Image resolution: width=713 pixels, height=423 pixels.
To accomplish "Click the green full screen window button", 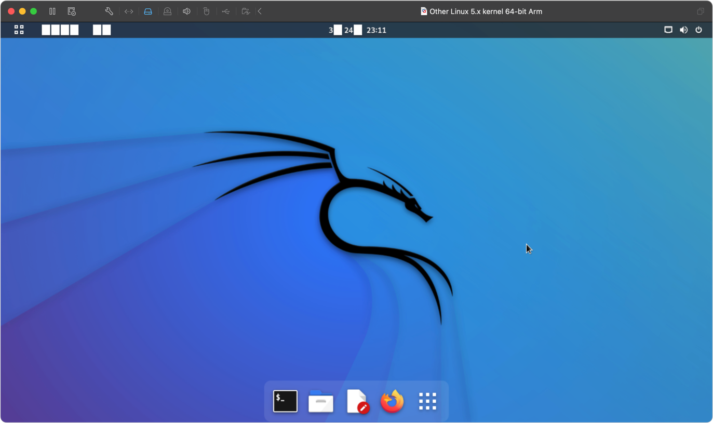I will point(34,11).
